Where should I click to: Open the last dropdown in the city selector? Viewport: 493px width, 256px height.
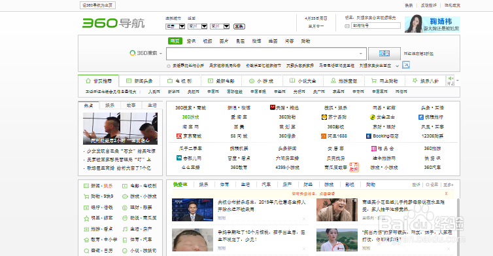[220, 26]
